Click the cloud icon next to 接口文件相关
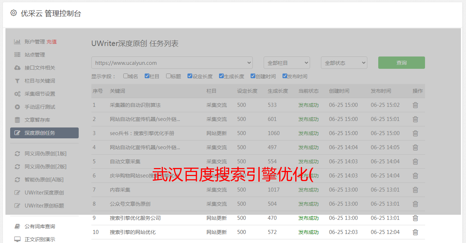This screenshot has height=243, width=466. pos(17,68)
